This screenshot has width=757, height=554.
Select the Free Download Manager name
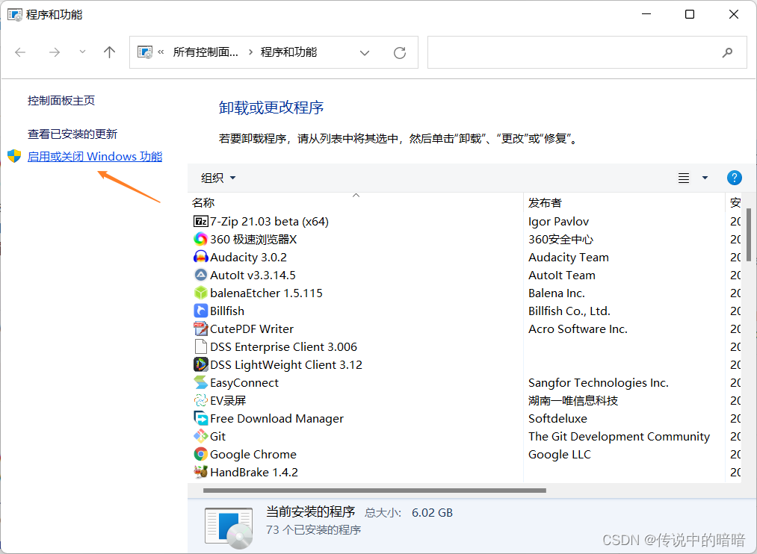tap(276, 419)
